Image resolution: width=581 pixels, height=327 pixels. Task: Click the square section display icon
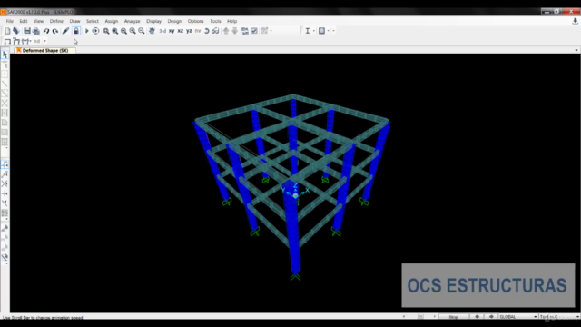(321, 31)
